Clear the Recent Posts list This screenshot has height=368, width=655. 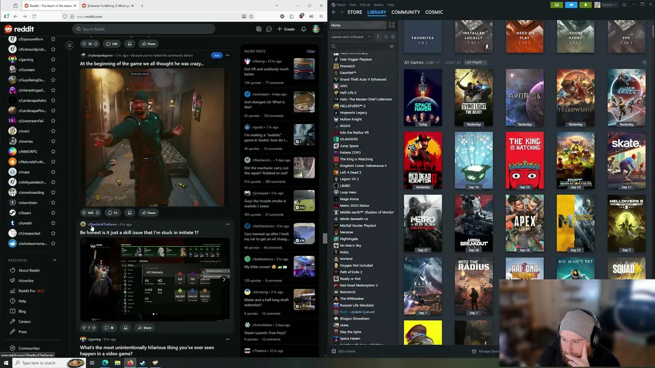pos(311,51)
